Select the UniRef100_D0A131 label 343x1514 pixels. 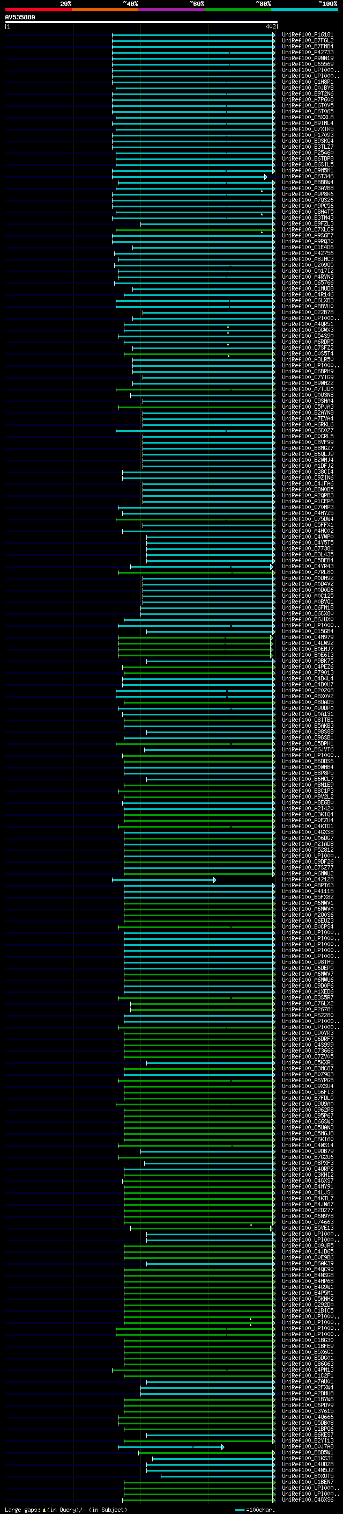[x=308, y=714]
